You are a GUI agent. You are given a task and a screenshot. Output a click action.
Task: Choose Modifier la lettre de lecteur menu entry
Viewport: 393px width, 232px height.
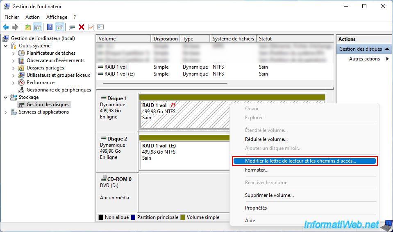coord(300,161)
